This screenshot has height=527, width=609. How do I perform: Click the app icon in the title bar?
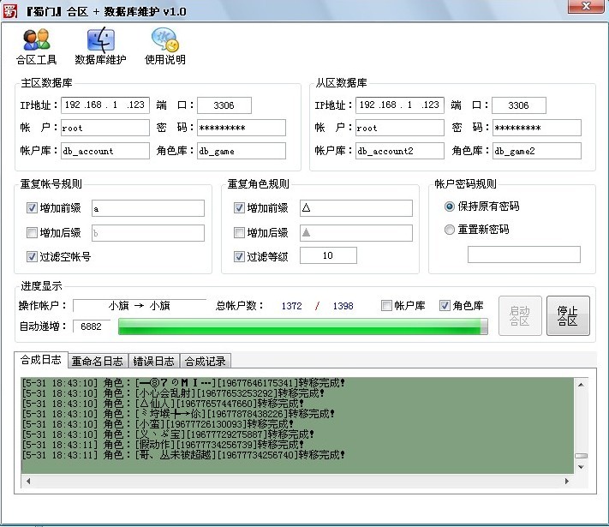click(11, 10)
